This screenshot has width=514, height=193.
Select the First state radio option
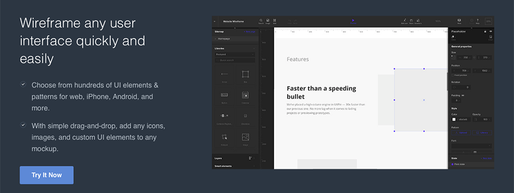pos(453,164)
